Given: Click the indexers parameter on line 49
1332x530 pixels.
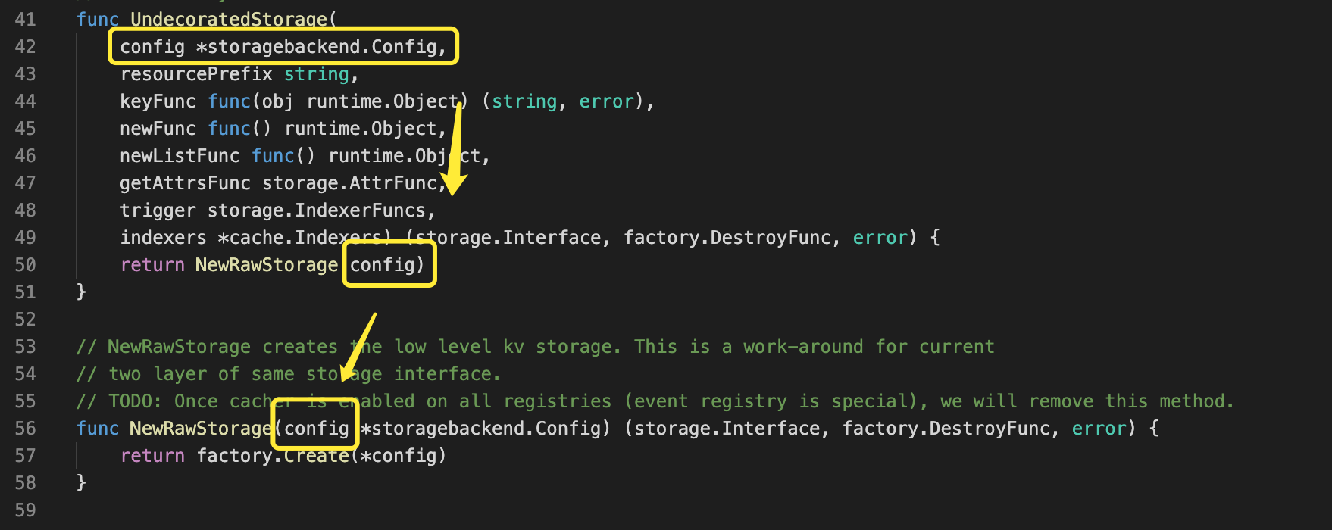Looking at the screenshot, I should (163, 238).
